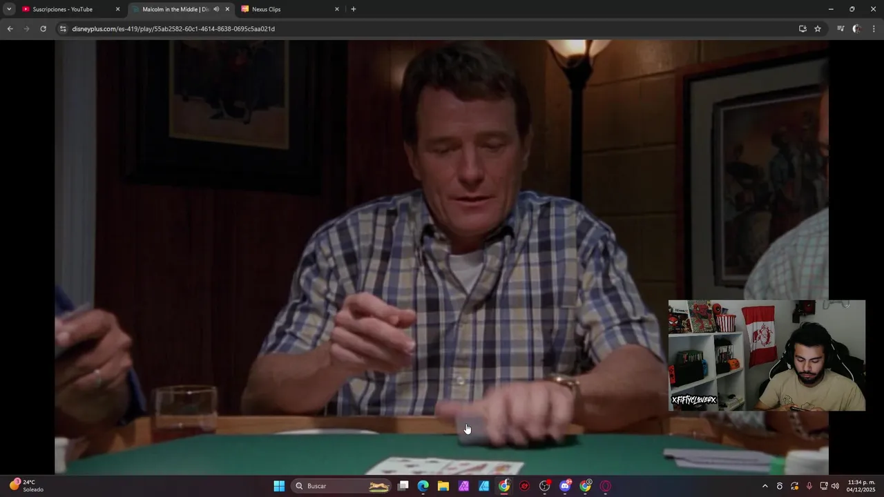
Task: Open the Chrome profile avatar
Action: coord(857,29)
